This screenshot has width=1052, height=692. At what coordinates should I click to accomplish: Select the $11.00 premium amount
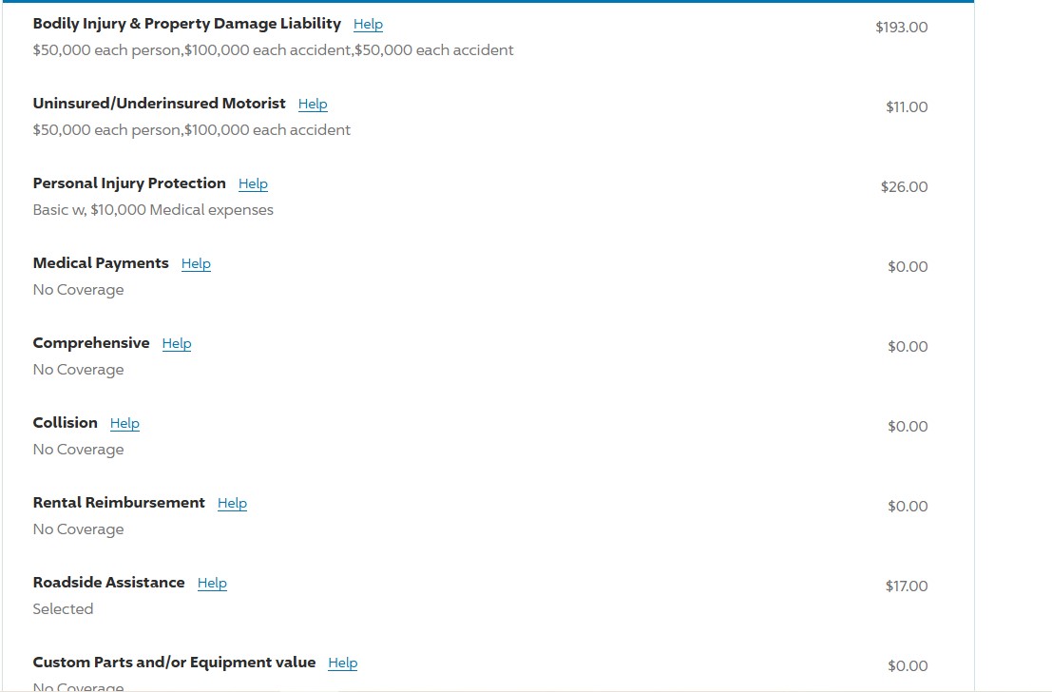pyautogui.click(x=907, y=106)
